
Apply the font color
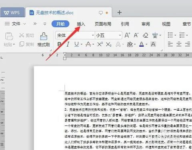[142, 44]
